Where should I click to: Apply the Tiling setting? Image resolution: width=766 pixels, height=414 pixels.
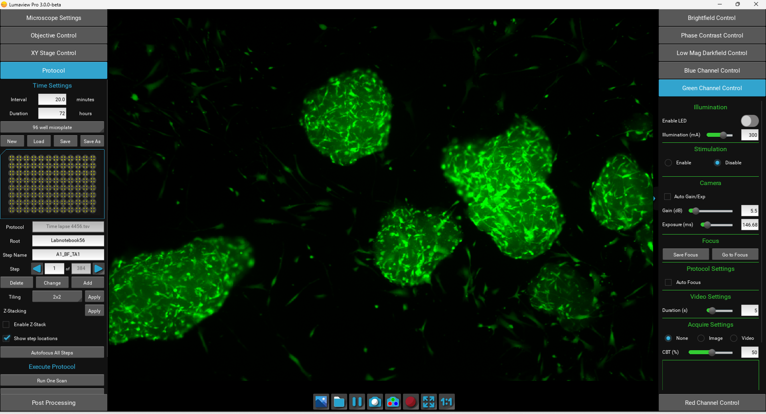[94, 297]
